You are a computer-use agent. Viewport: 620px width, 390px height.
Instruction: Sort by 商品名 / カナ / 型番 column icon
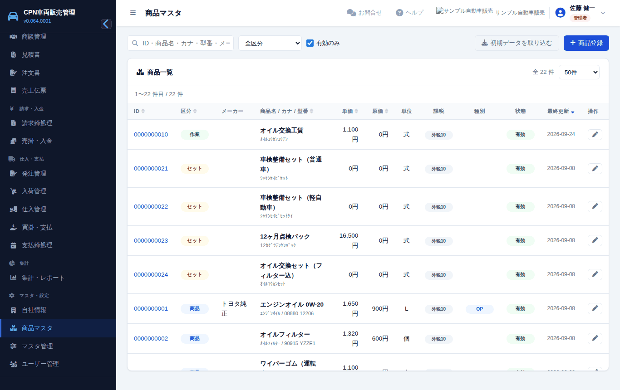pyautogui.click(x=311, y=111)
